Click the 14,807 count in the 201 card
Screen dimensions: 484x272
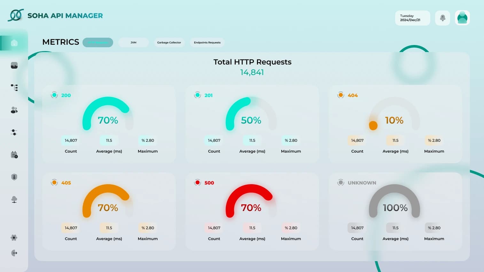pos(214,140)
